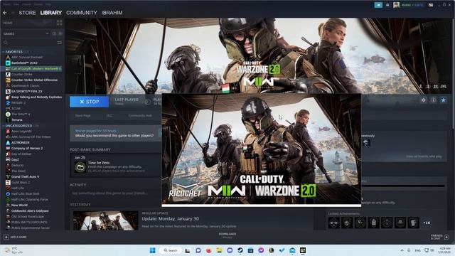Collapse the UNCATEGORIZED category
Viewport: 455px width, 256px height.
tap(4, 126)
